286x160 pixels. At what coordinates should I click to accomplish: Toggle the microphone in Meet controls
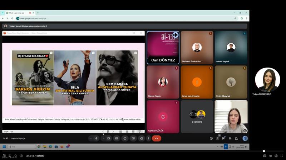tap(96, 138)
